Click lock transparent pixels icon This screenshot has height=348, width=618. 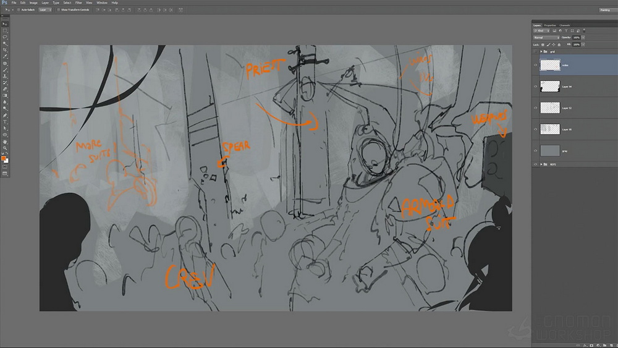pyautogui.click(x=543, y=45)
